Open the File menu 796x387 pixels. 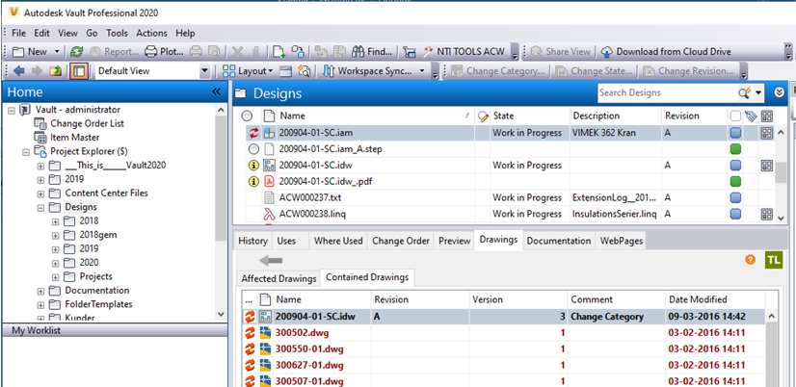tap(18, 33)
